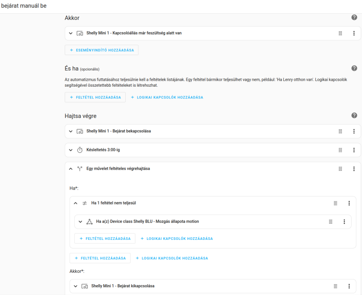Grab drag handle of Késleltetés 3:00-ig row
Viewport: 362px width, 295px height.
340,150
